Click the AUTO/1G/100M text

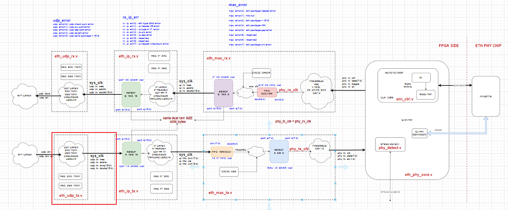coord(393,73)
